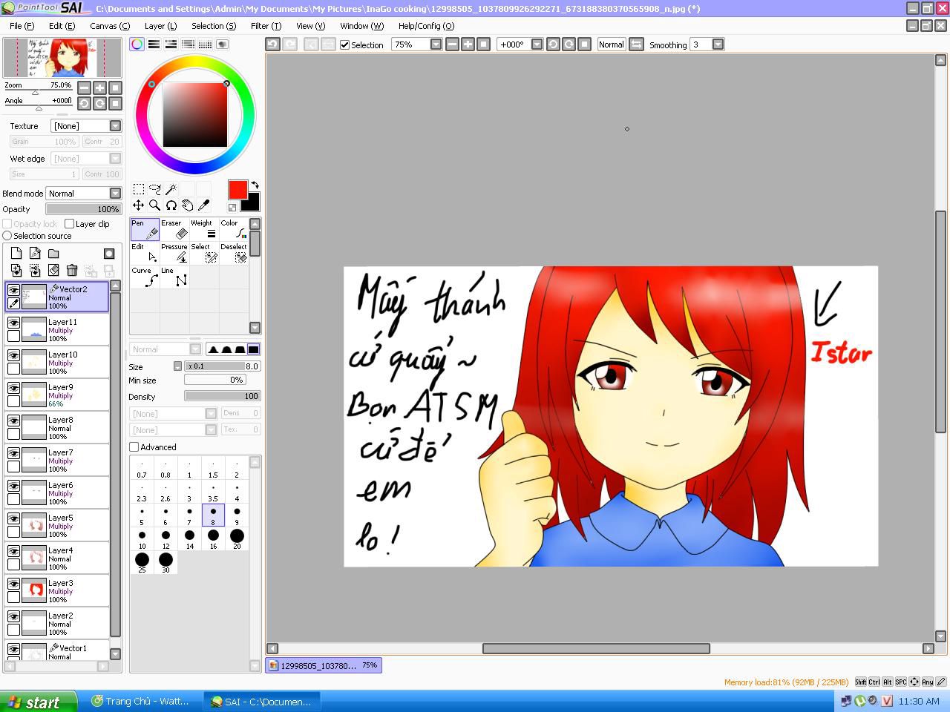The image size is (950, 712).
Task: Select the Move layer tool
Action: 138,205
